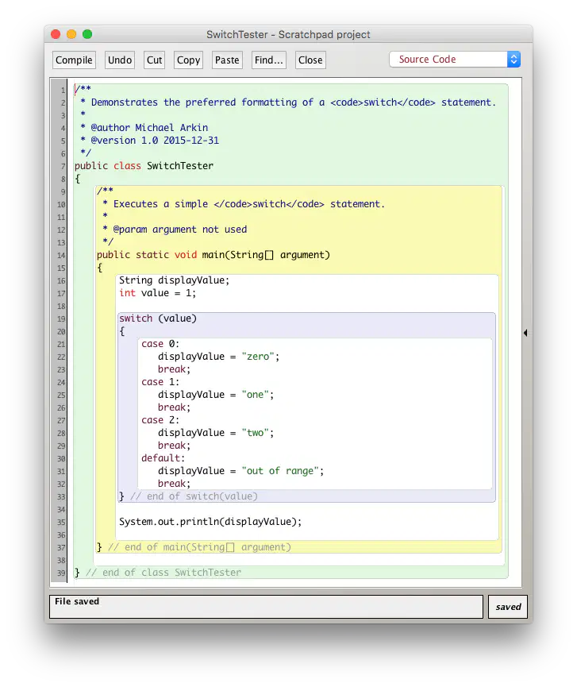Click the '// end of class SwitchTester' comment
The width and height of the screenshot is (577, 687).
163,572
